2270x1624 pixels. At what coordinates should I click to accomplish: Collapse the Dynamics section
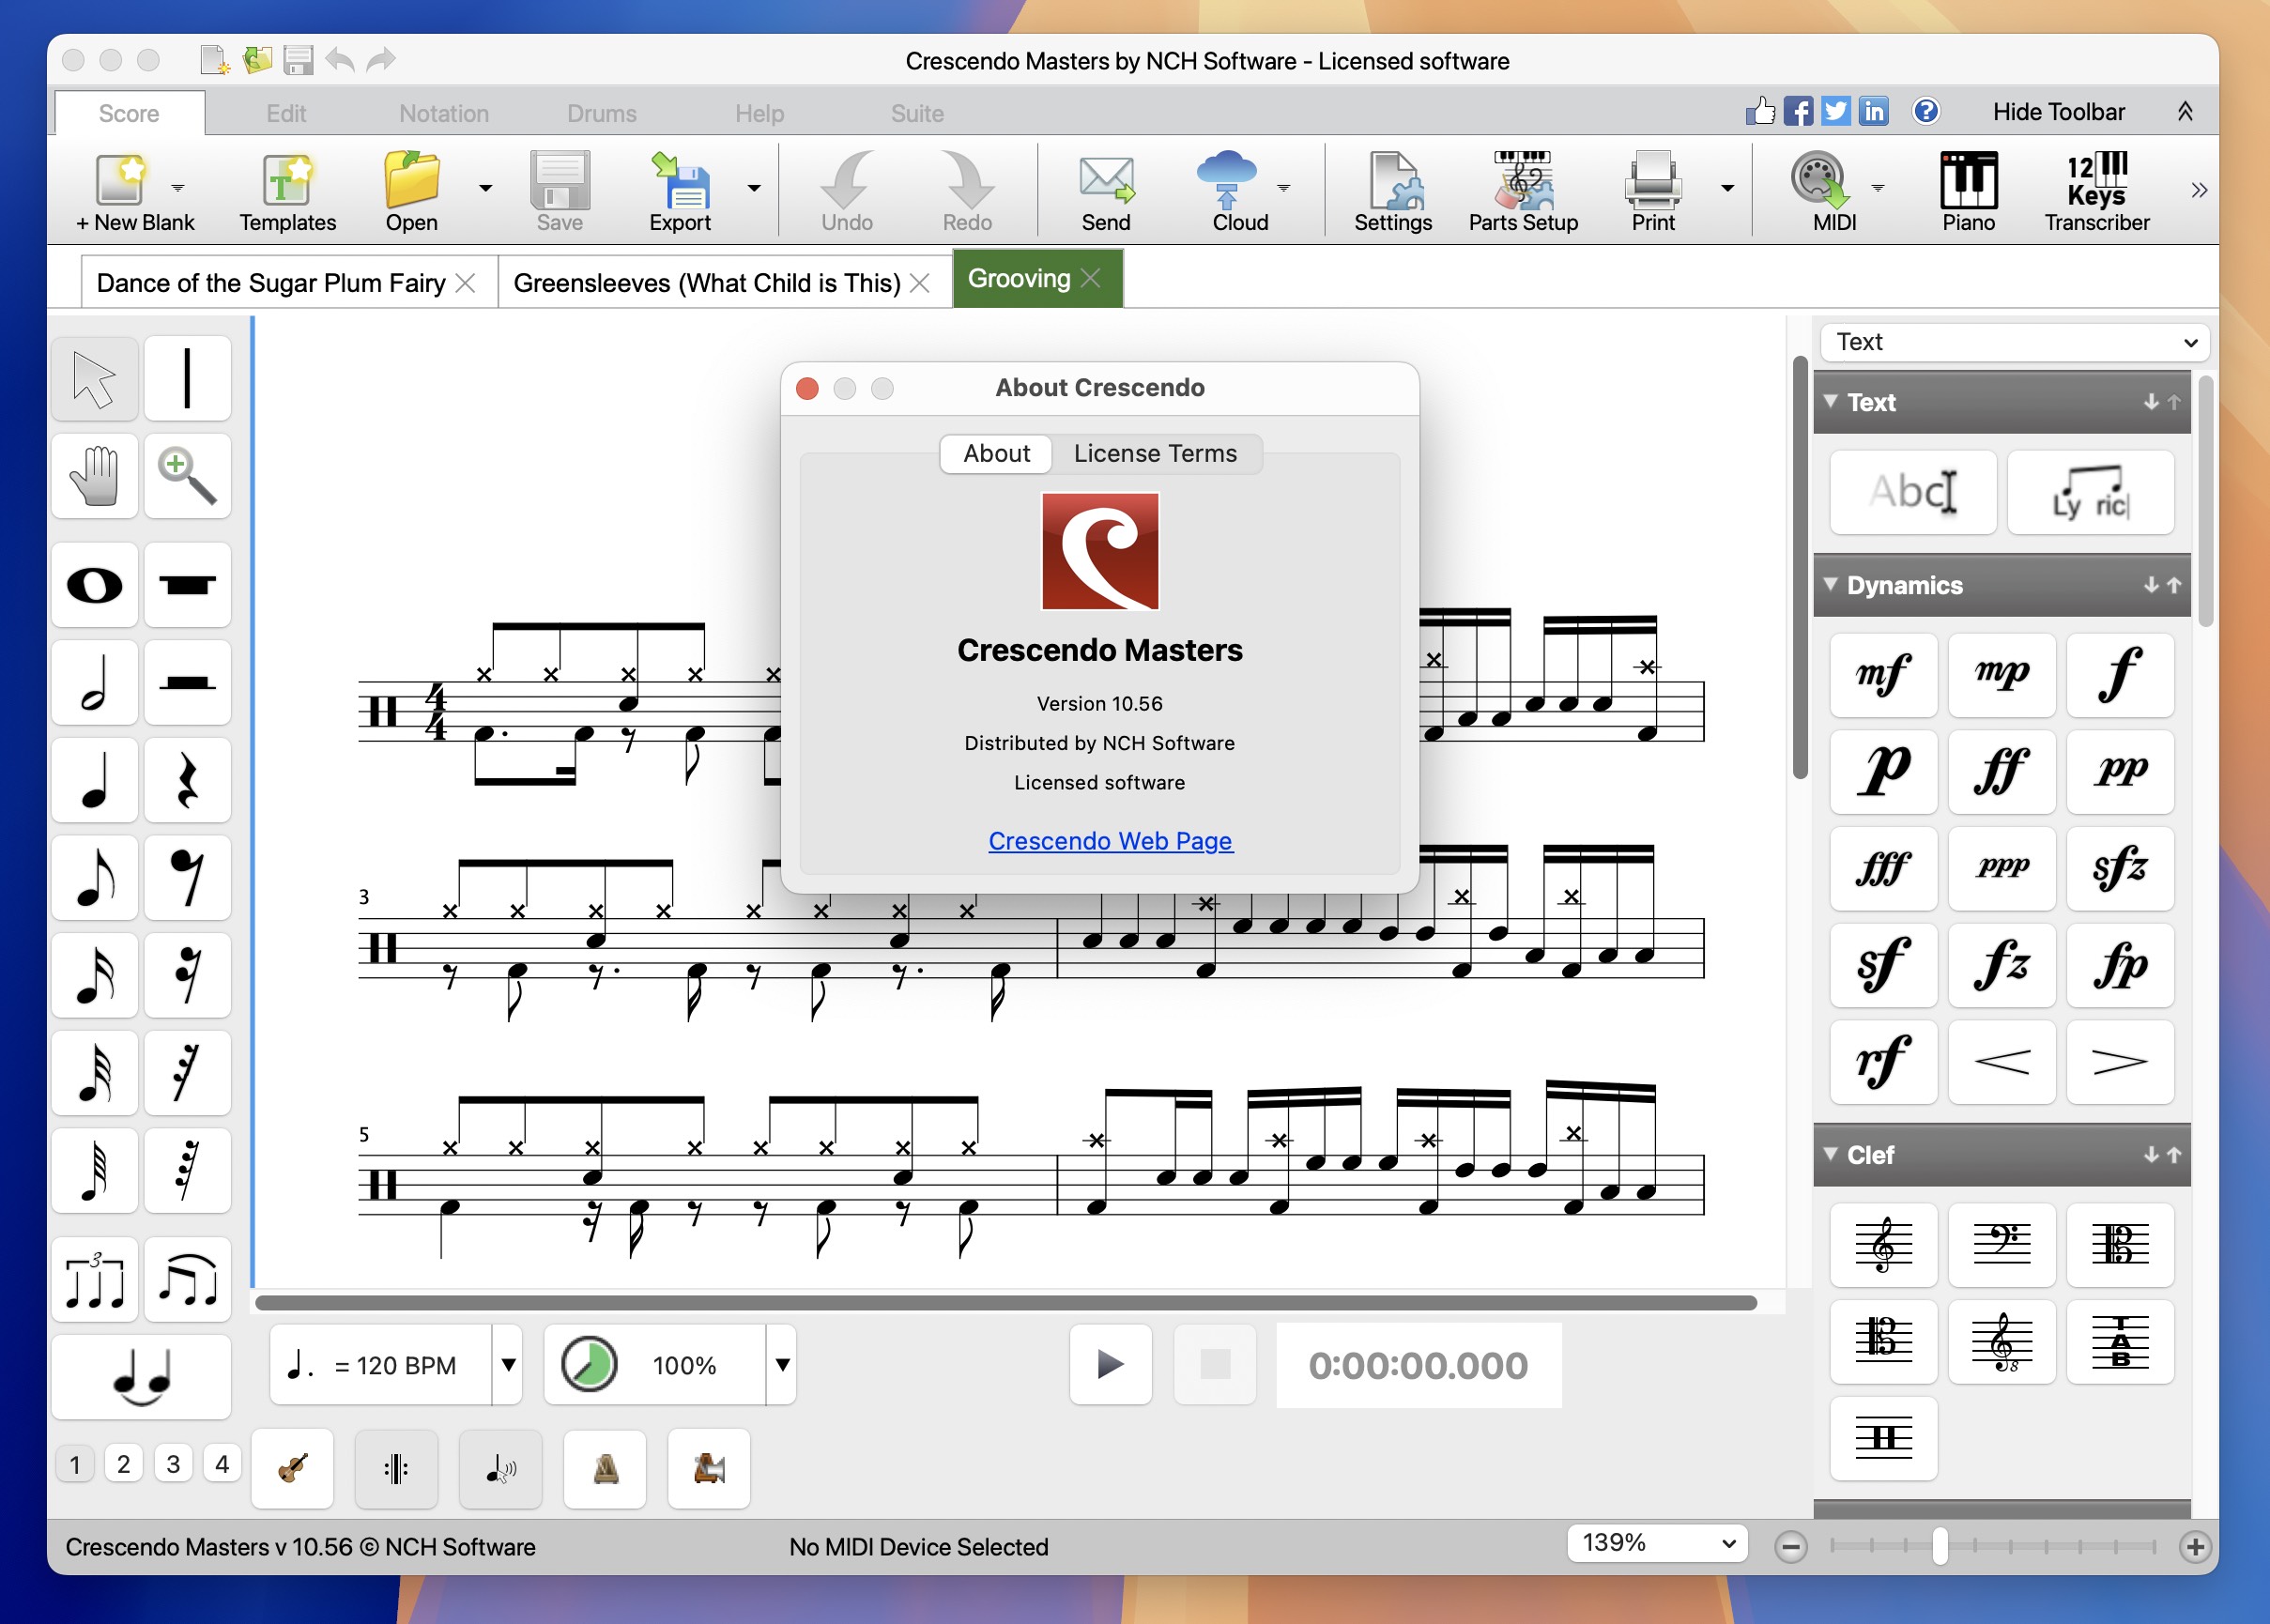(1830, 584)
